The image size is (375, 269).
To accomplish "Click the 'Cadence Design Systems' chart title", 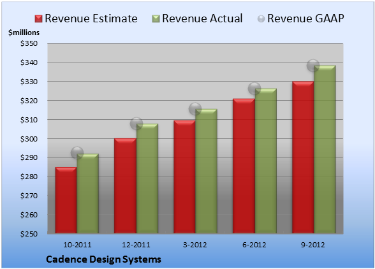I will [x=103, y=259].
